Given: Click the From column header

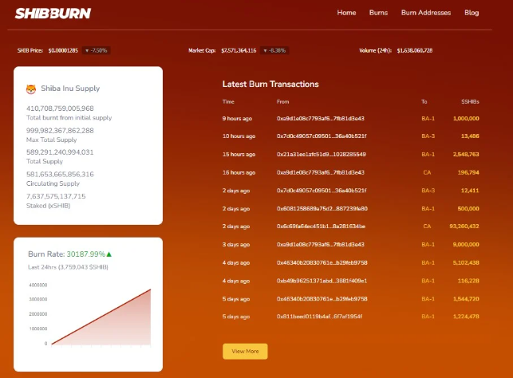Looking at the screenshot, I should [282, 102].
